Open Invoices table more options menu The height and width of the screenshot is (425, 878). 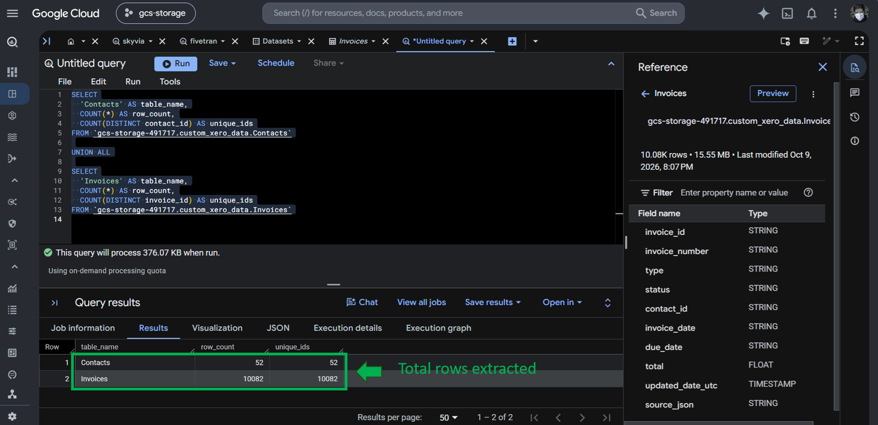click(813, 94)
